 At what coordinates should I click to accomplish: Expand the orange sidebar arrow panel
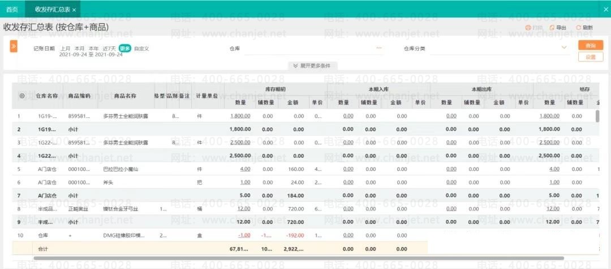pyautogui.click(x=14, y=46)
